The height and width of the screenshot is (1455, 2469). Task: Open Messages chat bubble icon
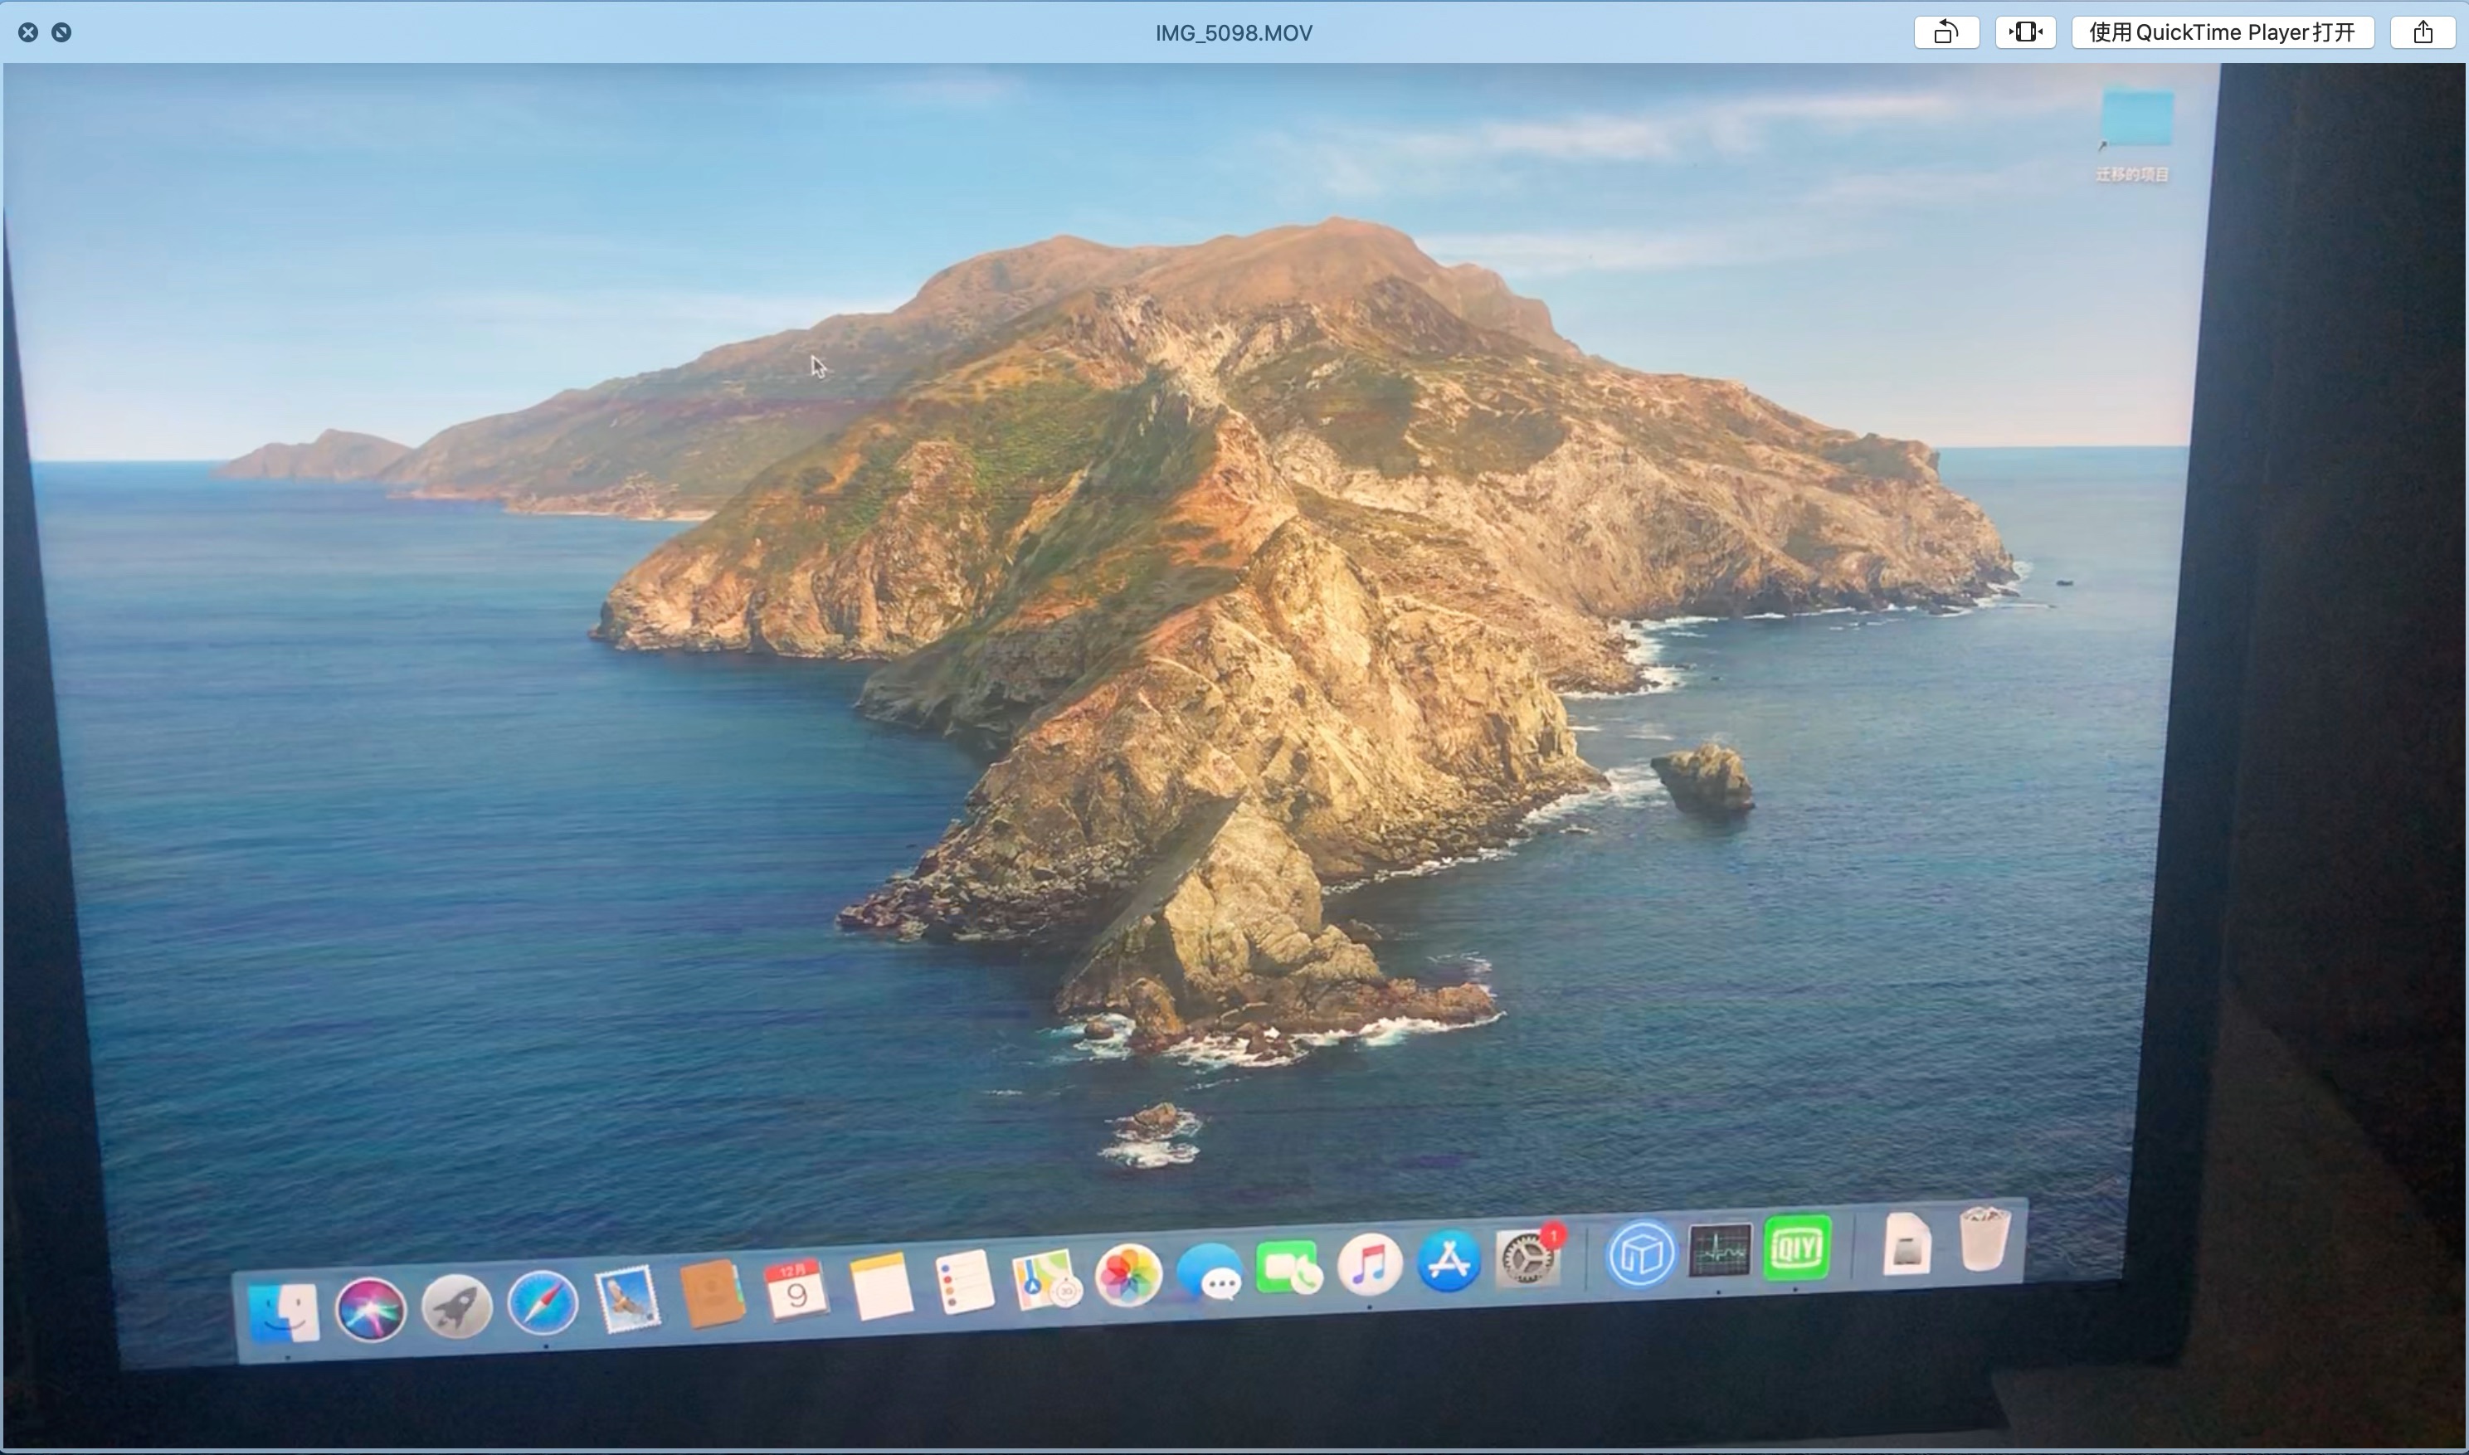1210,1273
